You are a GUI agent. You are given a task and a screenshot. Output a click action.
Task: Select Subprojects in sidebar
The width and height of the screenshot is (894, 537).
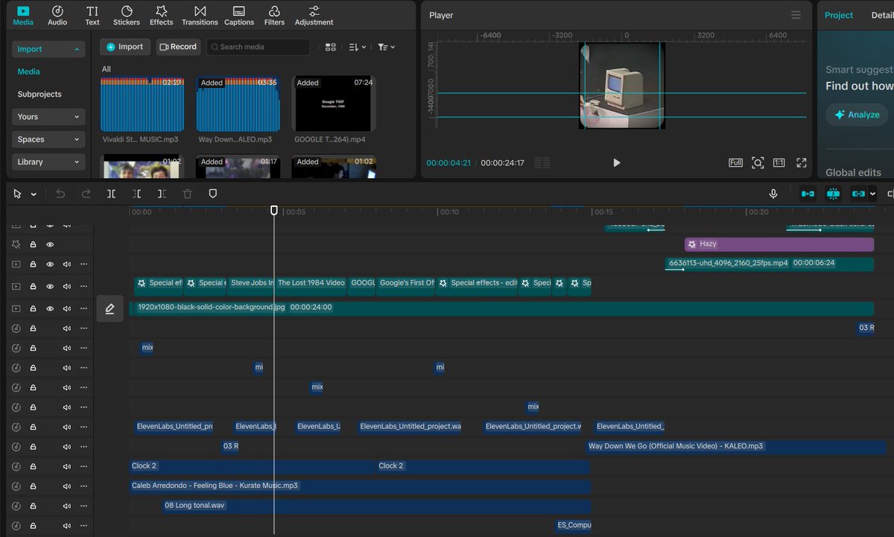click(x=39, y=95)
